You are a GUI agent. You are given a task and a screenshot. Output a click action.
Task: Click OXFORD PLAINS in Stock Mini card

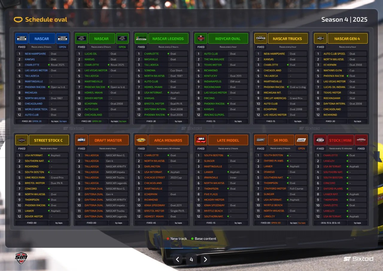coord(333,189)
